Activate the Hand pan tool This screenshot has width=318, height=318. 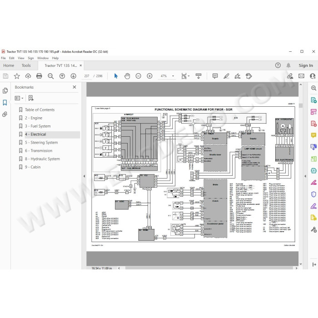(127, 76)
